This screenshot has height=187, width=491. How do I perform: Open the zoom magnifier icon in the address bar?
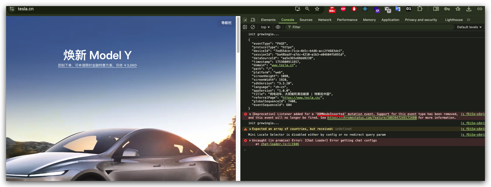pyautogui.click(x=307, y=9)
